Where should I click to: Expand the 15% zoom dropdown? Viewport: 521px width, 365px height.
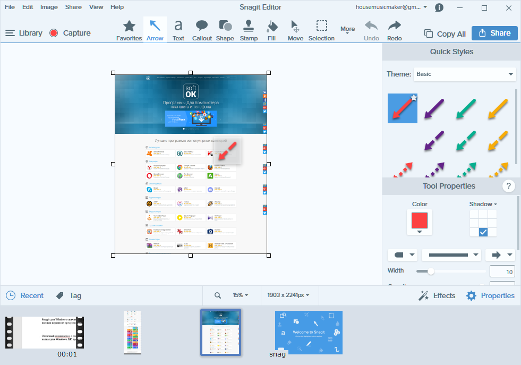240,295
